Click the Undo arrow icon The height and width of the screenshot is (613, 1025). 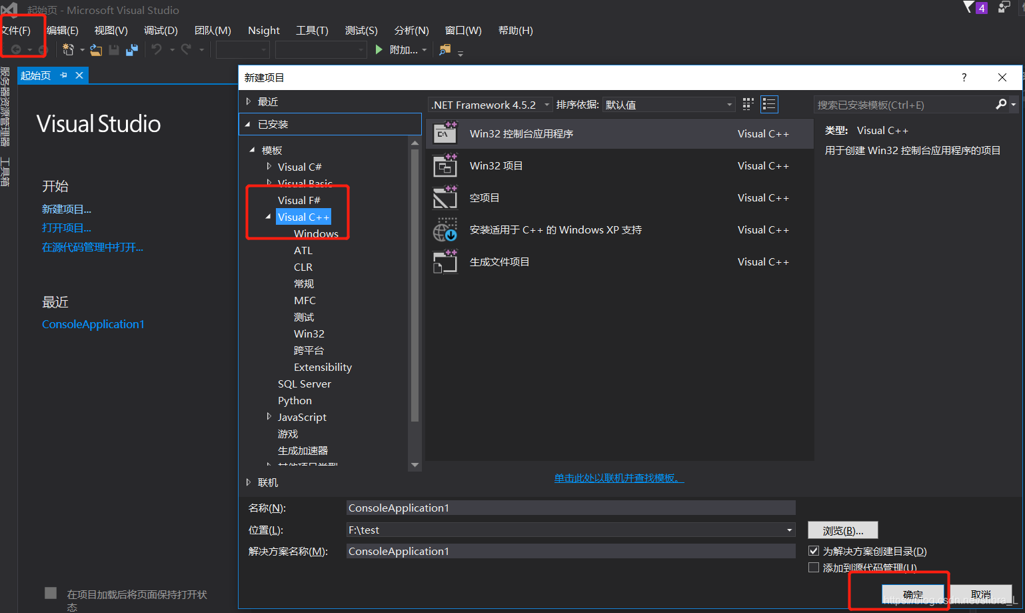(157, 49)
